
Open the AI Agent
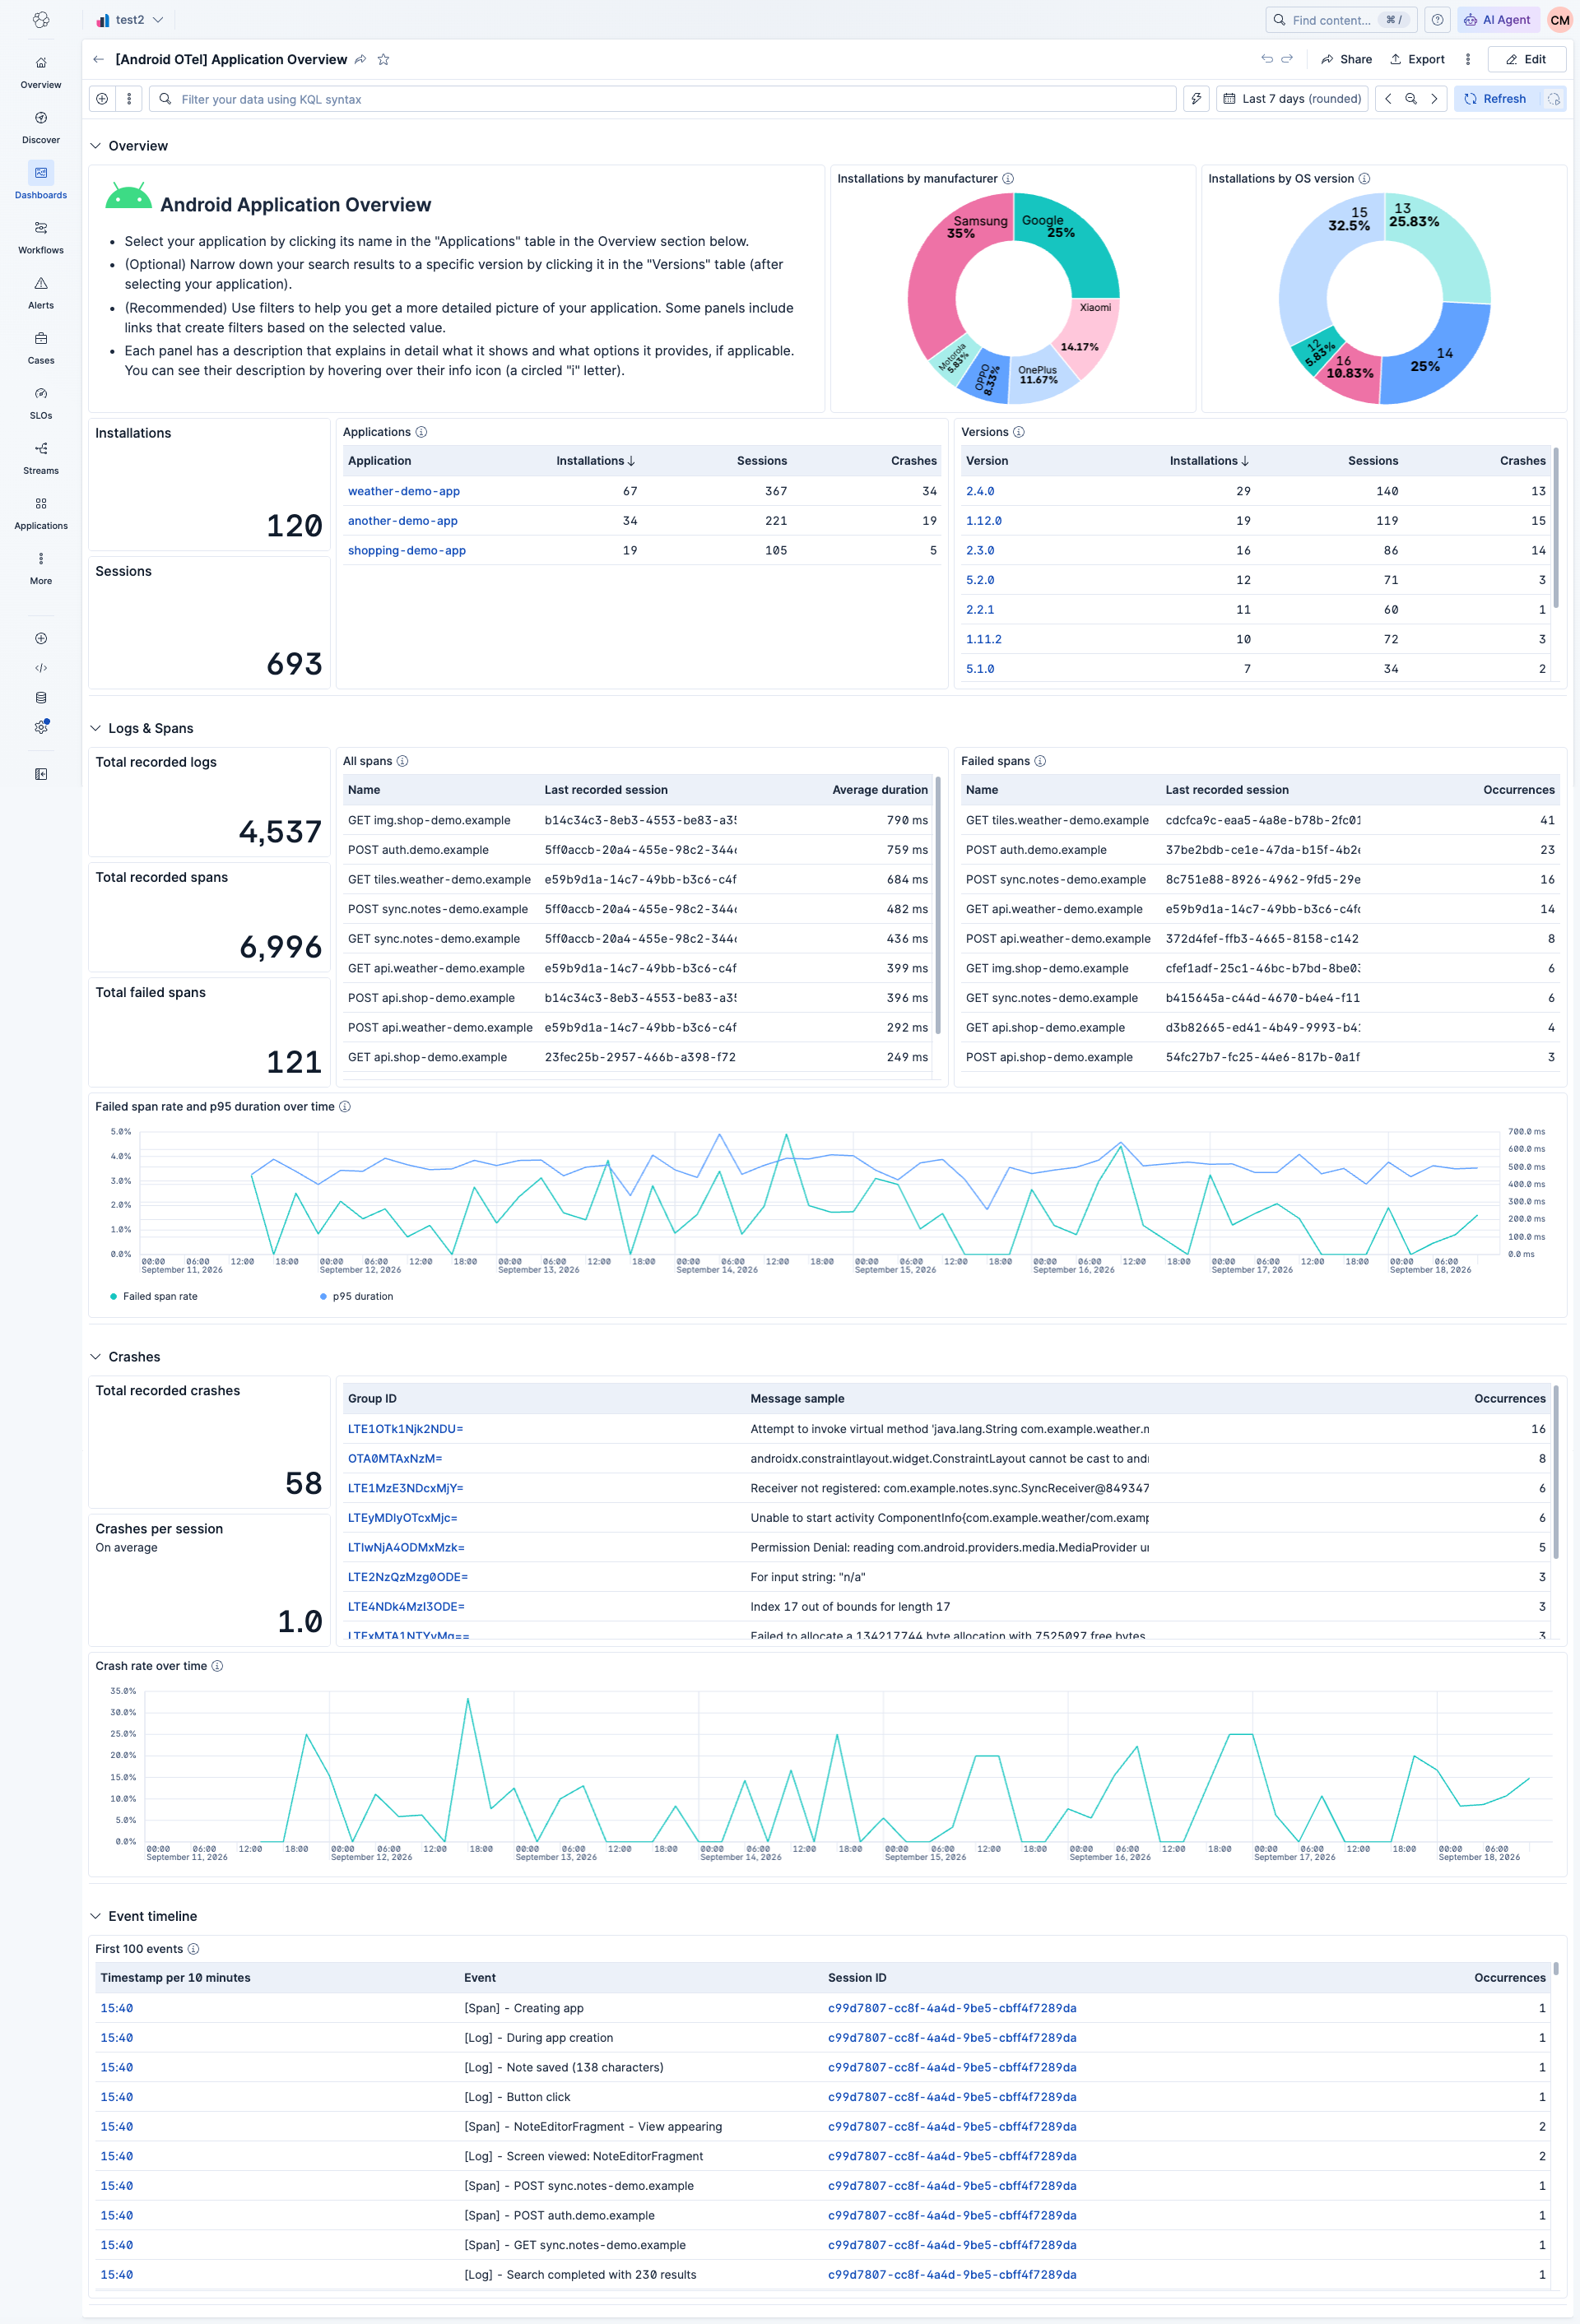click(1497, 20)
